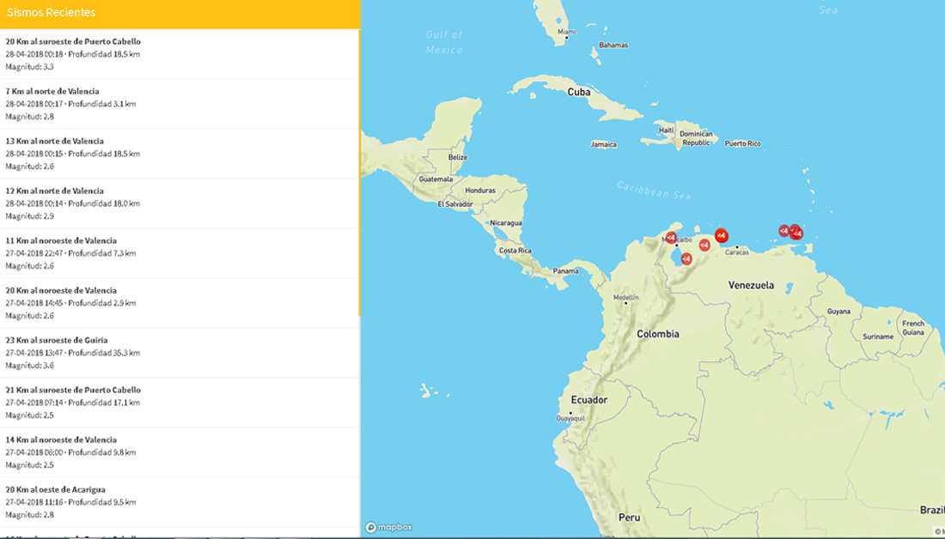Click the Ecuador label on the map
Screen dimensions: 945x539
click(x=589, y=400)
